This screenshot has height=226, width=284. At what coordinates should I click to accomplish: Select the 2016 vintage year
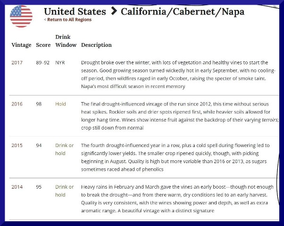17,104
